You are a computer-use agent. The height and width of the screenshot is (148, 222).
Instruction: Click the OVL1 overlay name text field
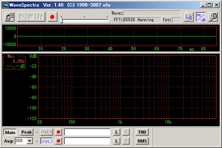coord(87,132)
